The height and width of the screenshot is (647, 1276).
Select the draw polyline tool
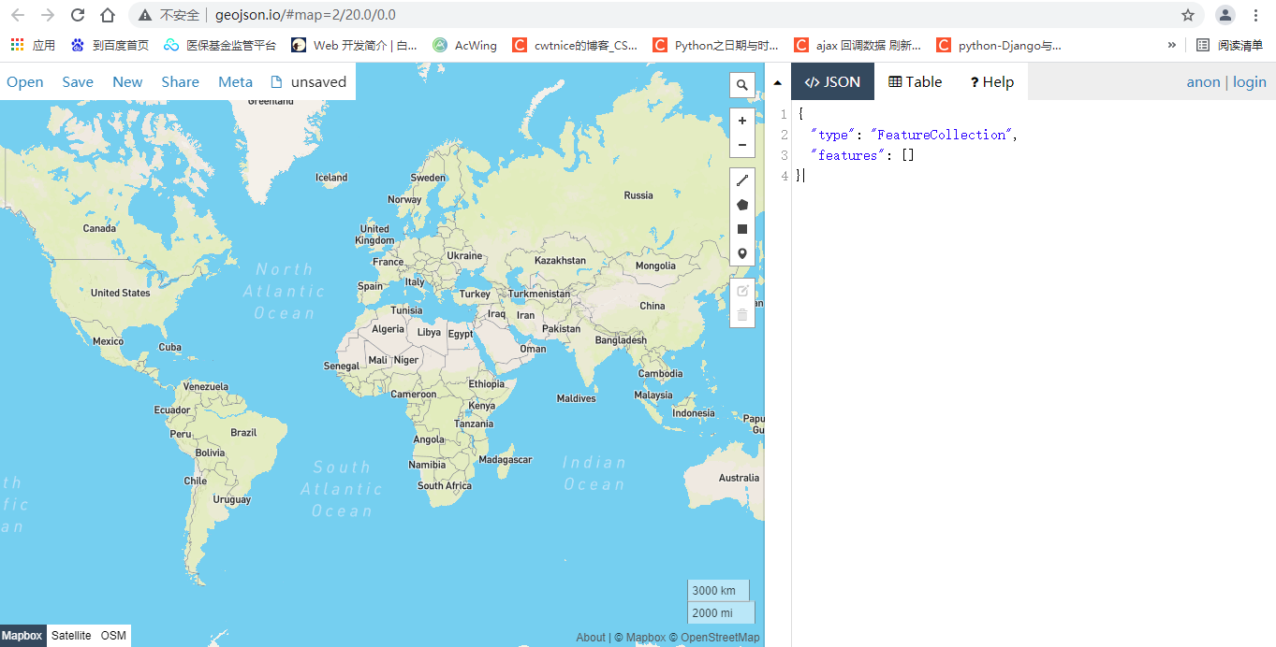741,180
